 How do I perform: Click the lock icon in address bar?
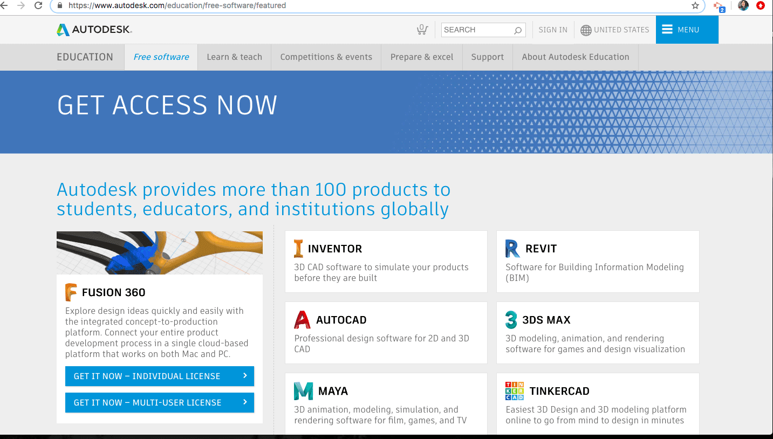59,5
